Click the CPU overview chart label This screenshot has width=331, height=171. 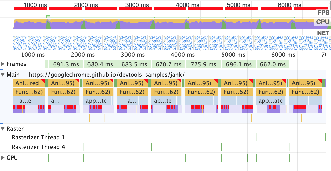pos(323,22)
